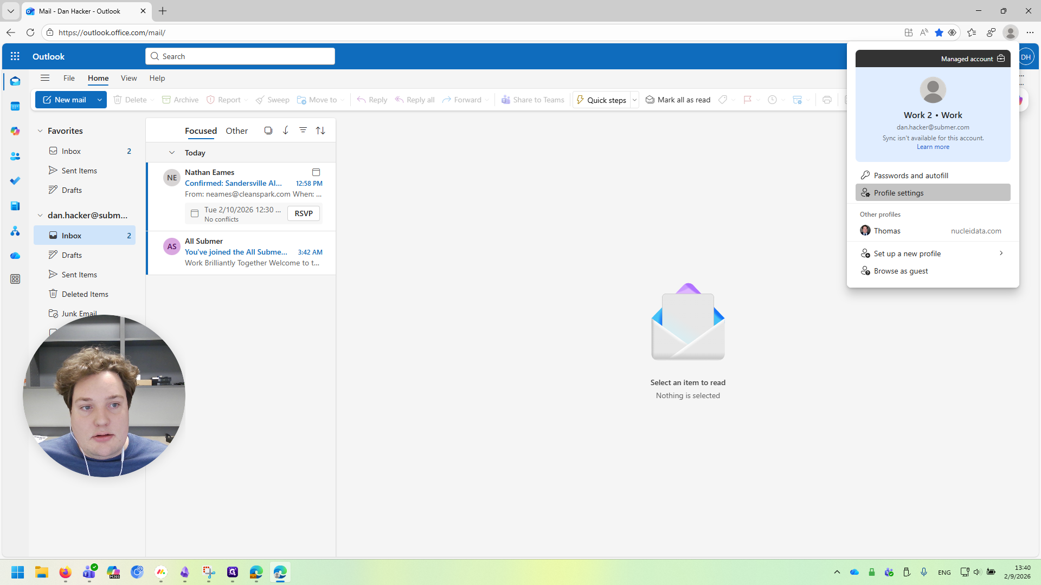The image size is (1041, 585).
Task: Open Copilot icon in the left rail
Action: [x=15, y=131]
